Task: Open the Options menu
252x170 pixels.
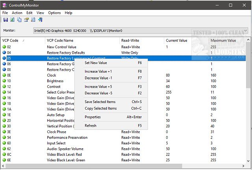Action: (54, 13)
